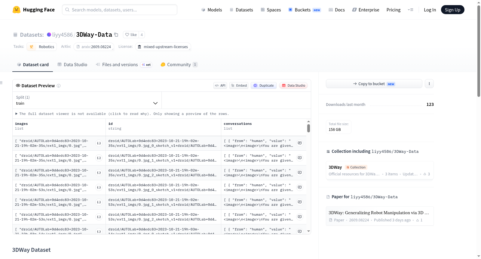Open the Data Studio tab
This screenshot has height=259, width=481.
[x=72, y=65]
